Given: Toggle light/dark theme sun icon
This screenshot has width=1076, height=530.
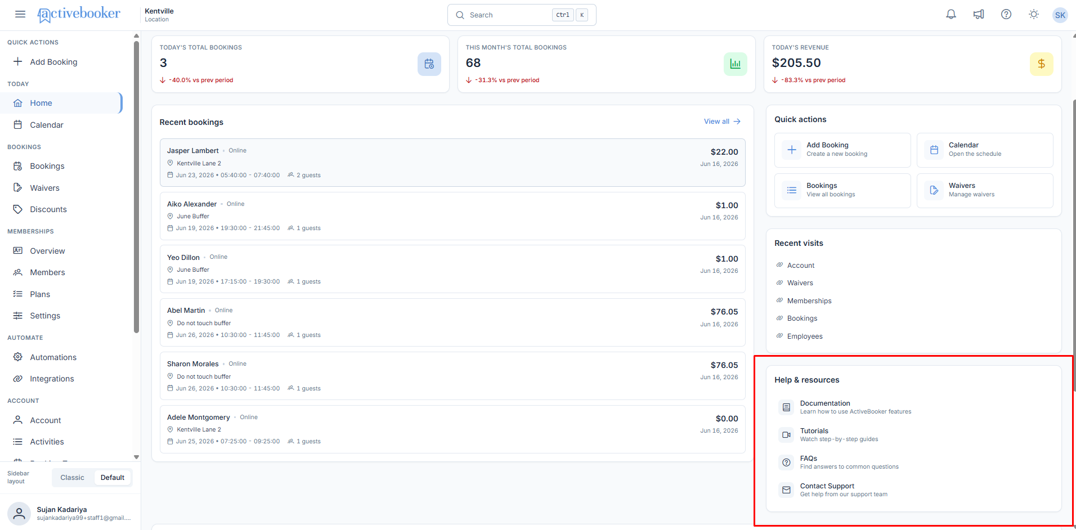Looking at the screenshot, I should [x=1034, y=15].
